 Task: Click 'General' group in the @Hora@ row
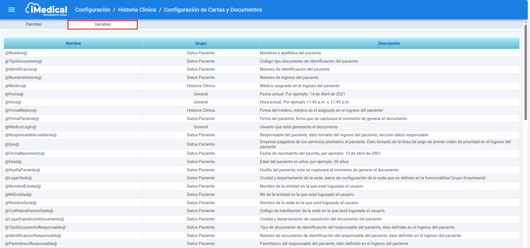tap(201, 102)
